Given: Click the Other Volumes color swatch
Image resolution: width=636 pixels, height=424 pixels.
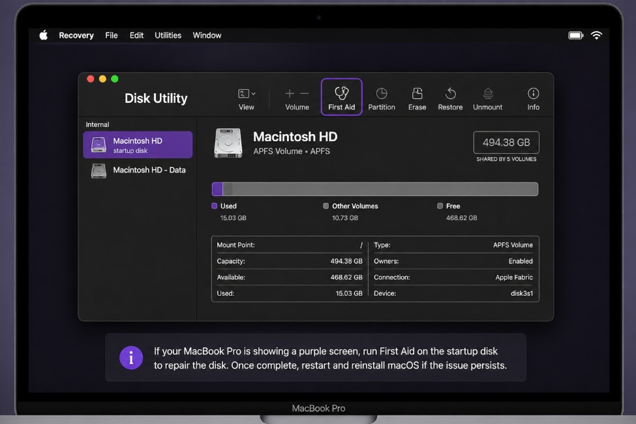Looking at the screenshot, I should [326, 206].
